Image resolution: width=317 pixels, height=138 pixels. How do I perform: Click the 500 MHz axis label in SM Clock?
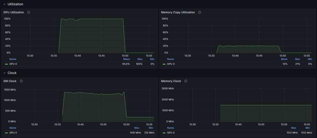coord(11,111)
